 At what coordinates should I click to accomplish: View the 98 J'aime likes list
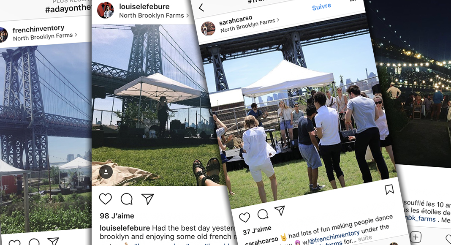(117, 216)
